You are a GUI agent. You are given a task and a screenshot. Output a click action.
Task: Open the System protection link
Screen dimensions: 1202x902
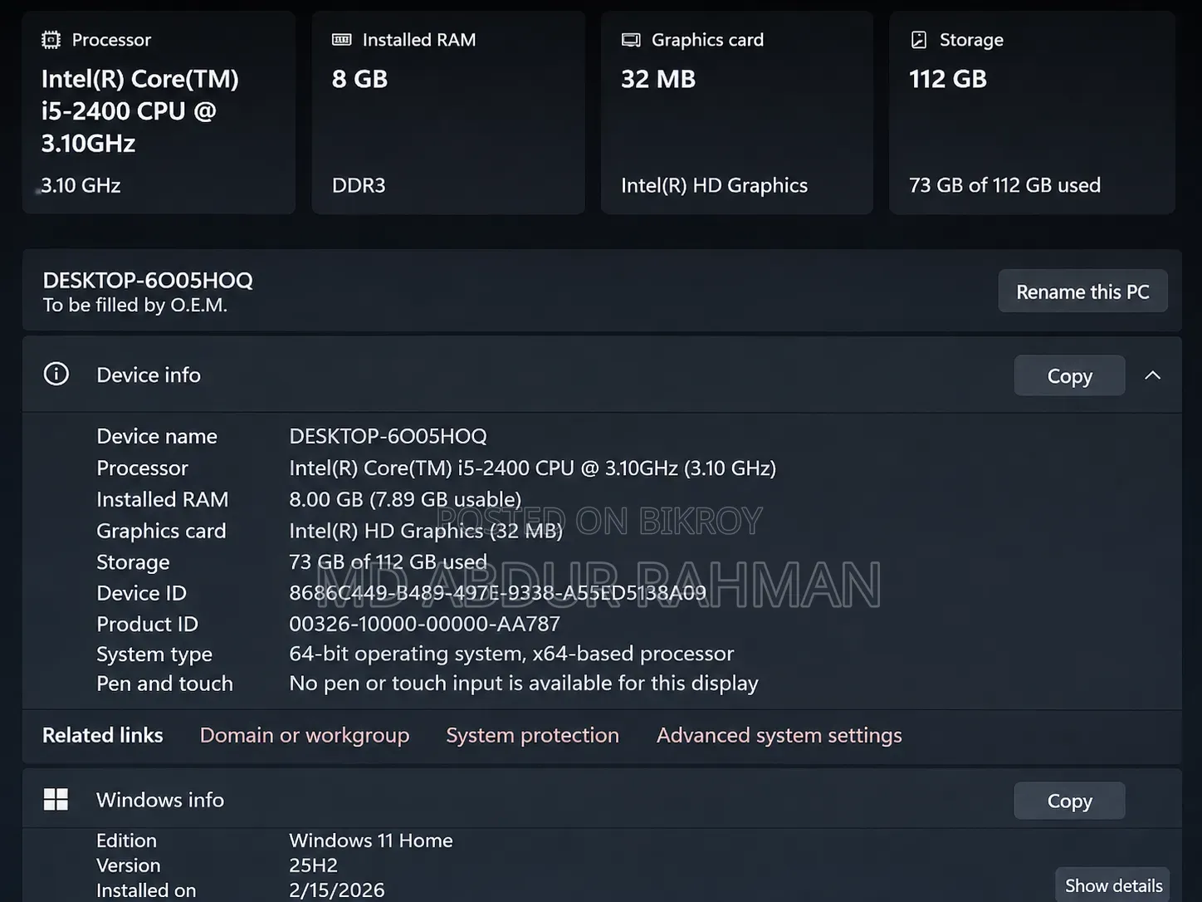pyautogui.click(x=533, y=735)
